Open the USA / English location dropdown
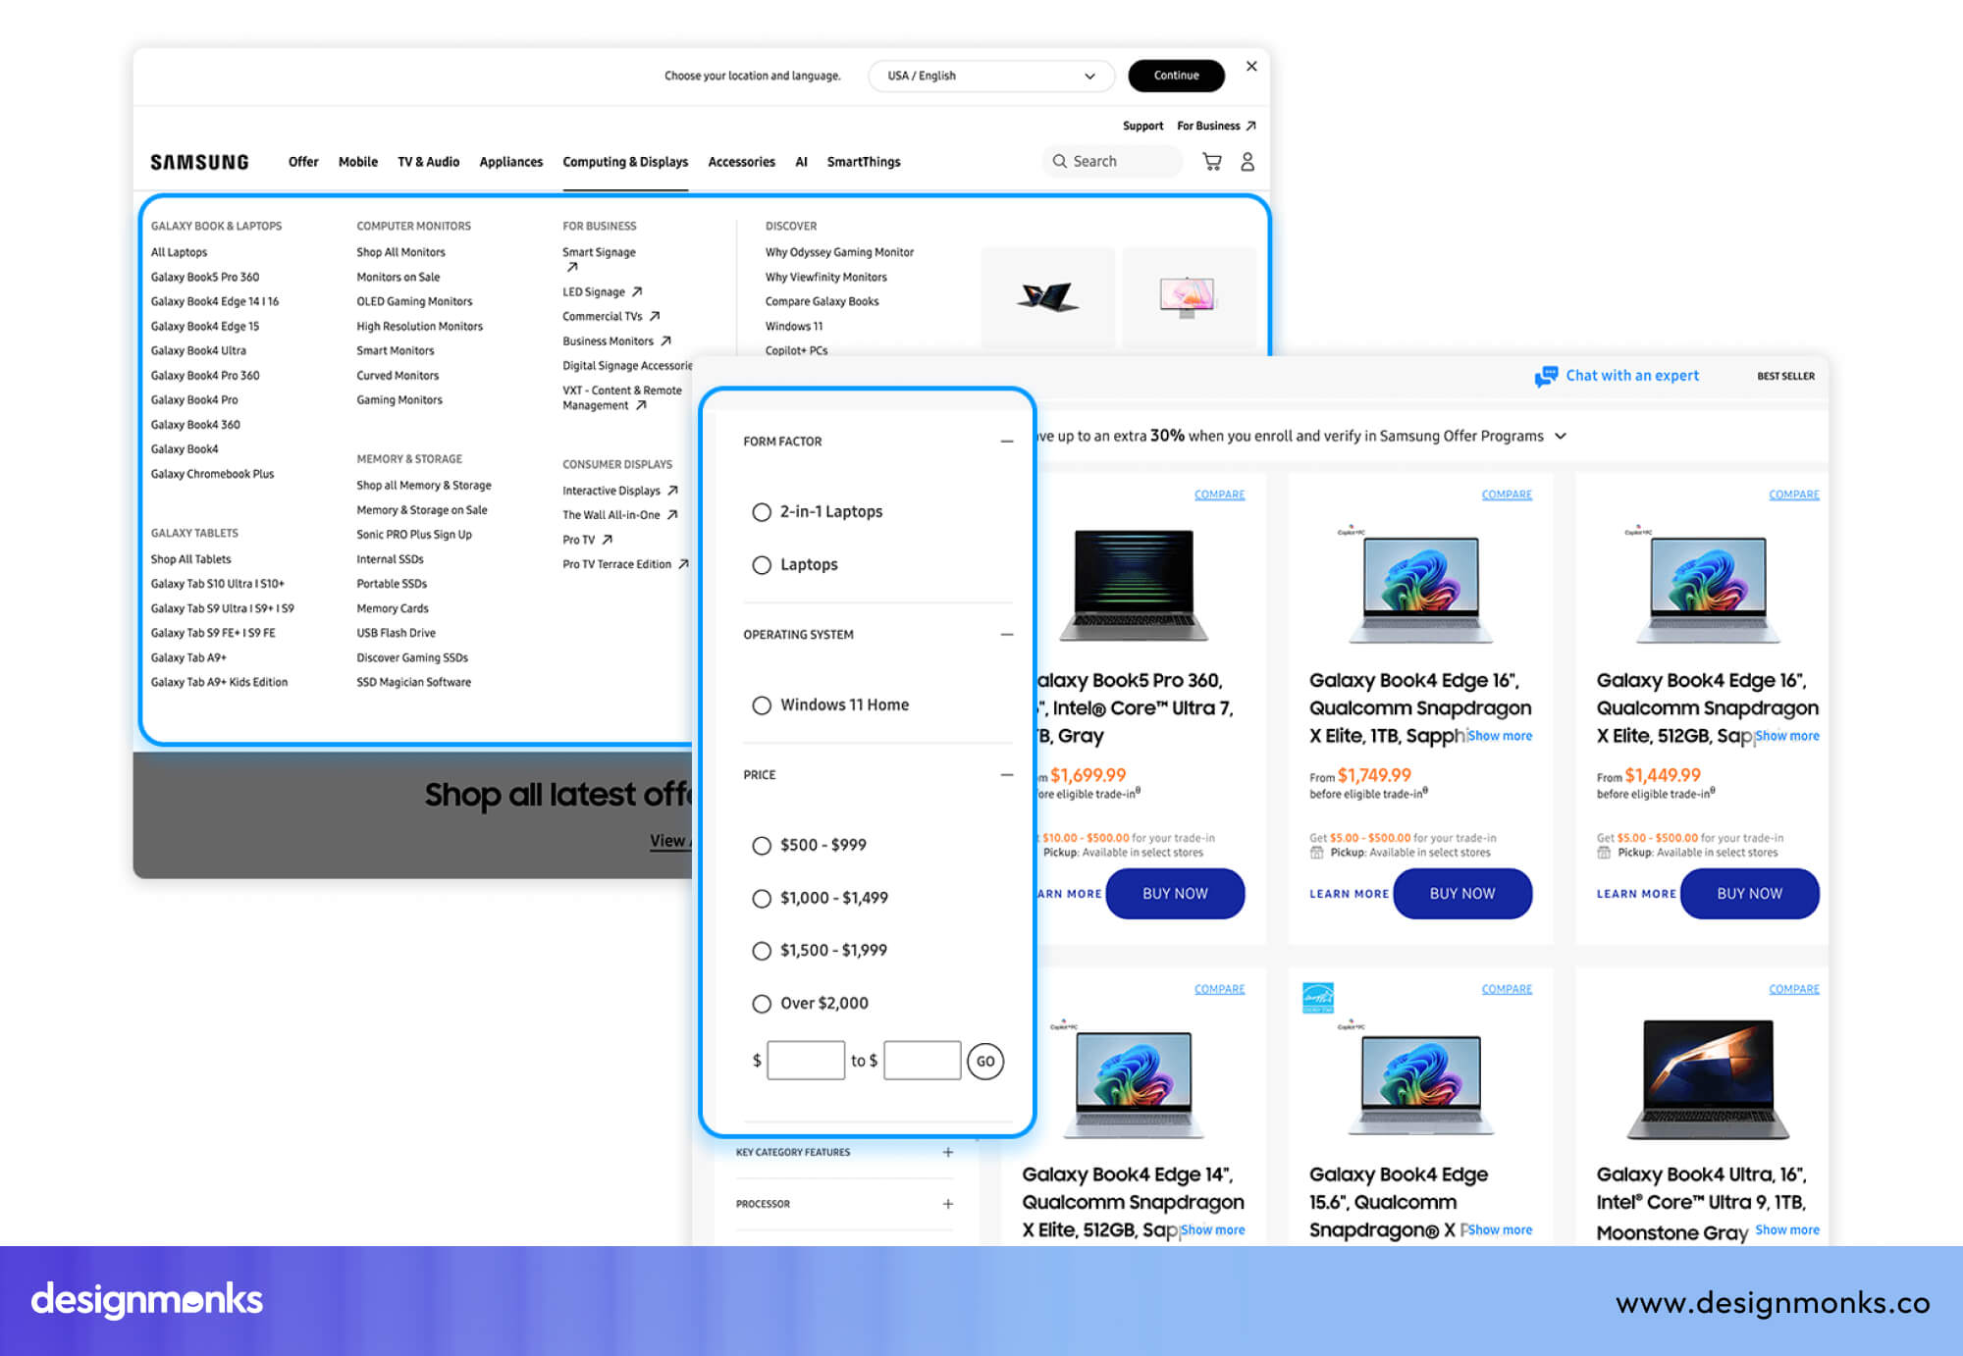 click(991, 76)
